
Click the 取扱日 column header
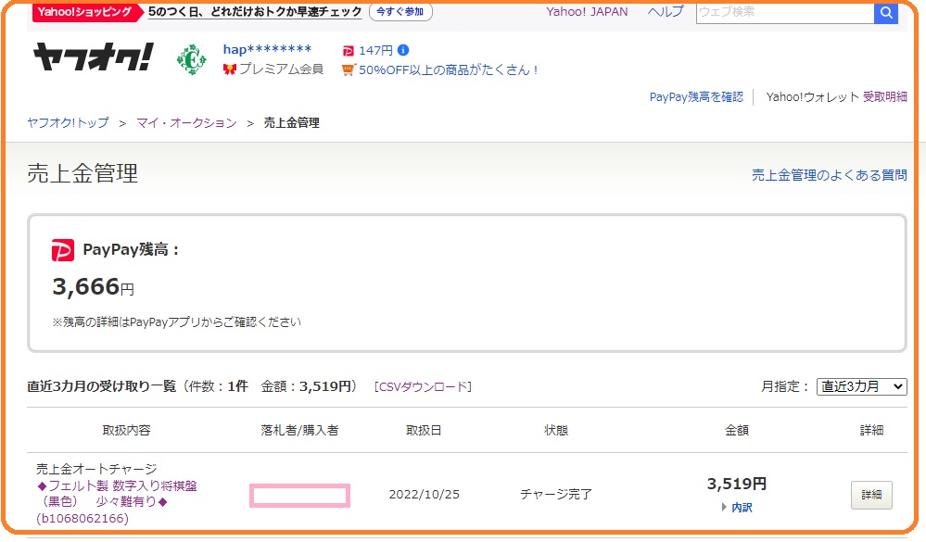(424, 431)
